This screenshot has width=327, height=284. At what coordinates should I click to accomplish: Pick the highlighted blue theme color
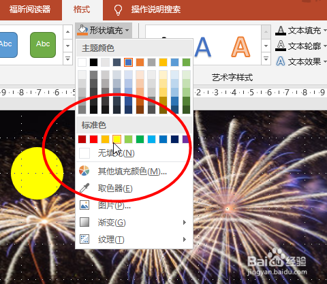pyautogui.click(x=128, y=62)
